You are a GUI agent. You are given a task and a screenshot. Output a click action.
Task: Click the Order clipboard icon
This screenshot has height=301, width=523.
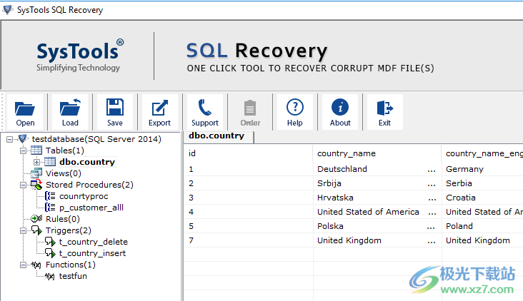pyautogui.click(x=250, y=108)
